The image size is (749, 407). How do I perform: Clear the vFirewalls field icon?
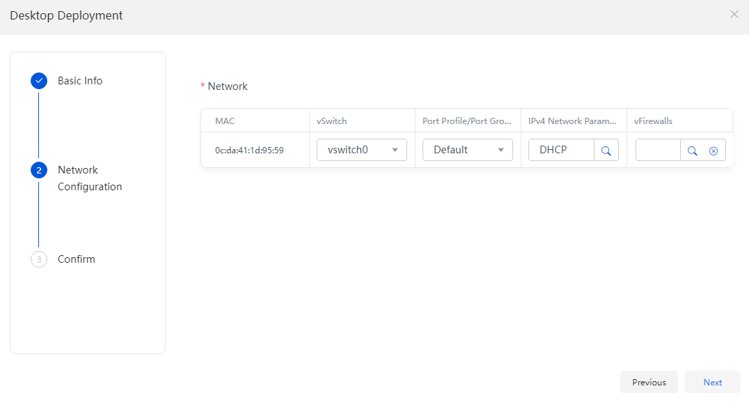point(713,151)
